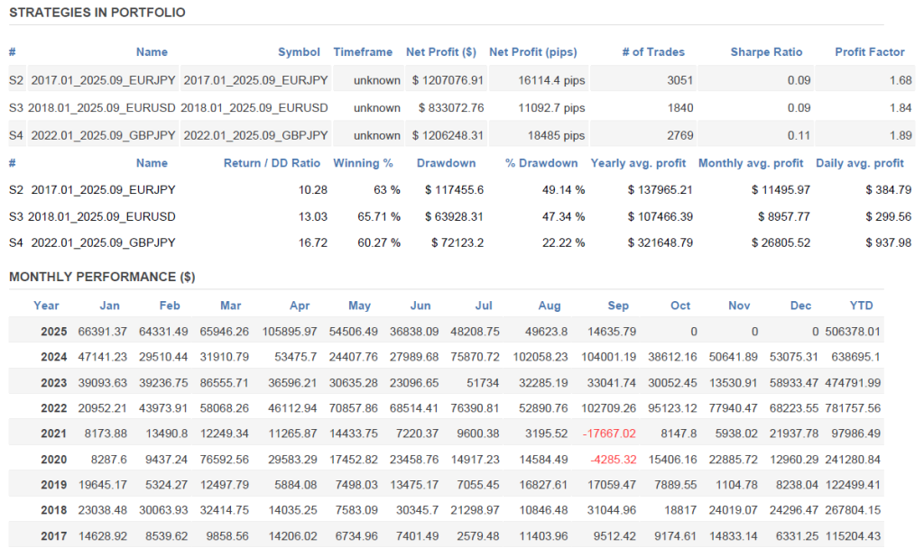Click the Strategies in Portfolio heading

pos(97,13)
